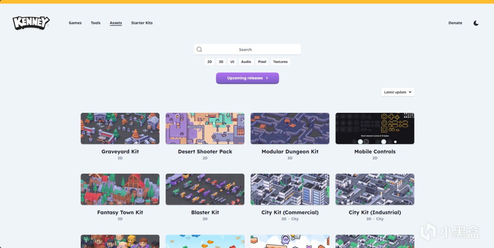The image size is (494, 248).
Task: Open the Tools menu item
Action: pyautogui.click(x=96, y=23)
